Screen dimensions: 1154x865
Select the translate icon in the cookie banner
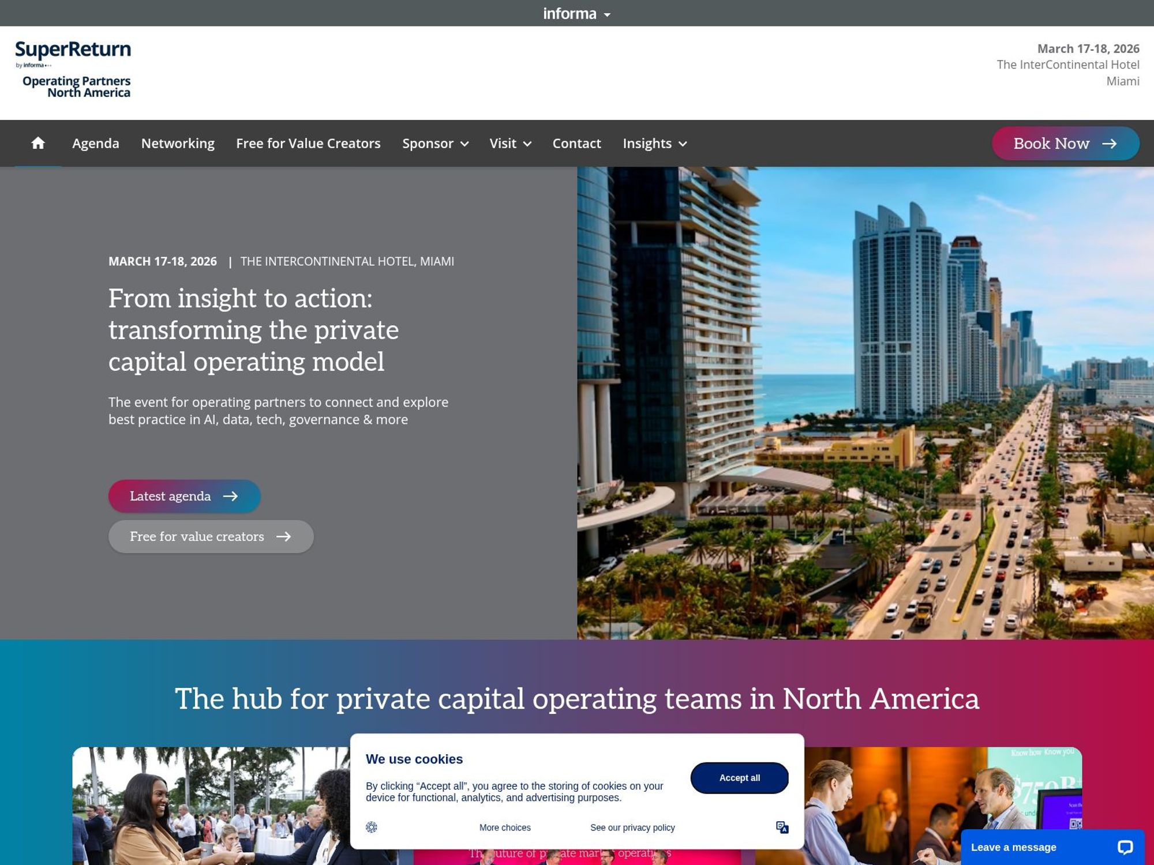(x=782, y=827)
